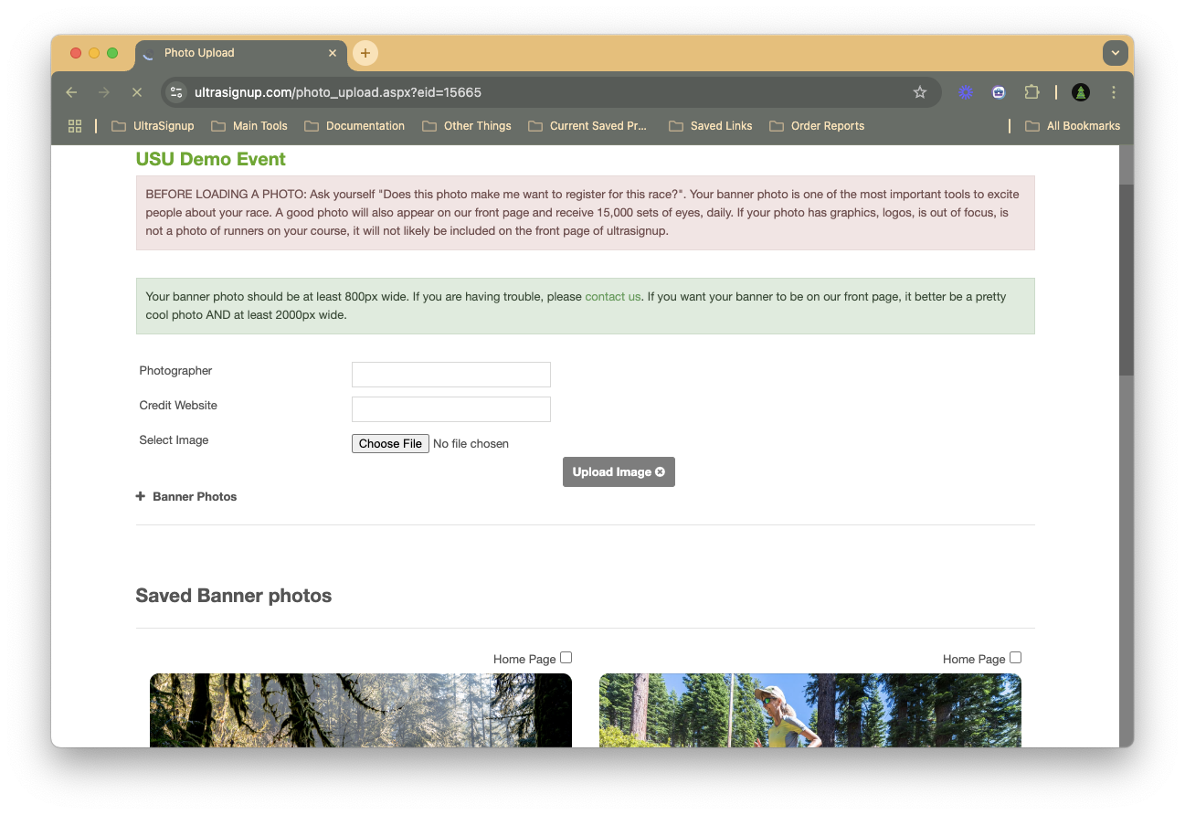This screenshot has height=815, width=1185.
Task: Click the stop loading button in toolbar
Action: pyautogui.click(x=136, y=92)
